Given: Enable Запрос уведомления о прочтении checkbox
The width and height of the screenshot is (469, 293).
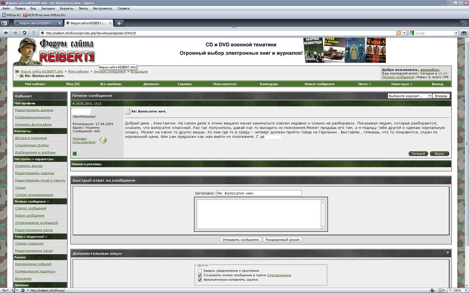Looking at the screenshot, I should point(200,270).
